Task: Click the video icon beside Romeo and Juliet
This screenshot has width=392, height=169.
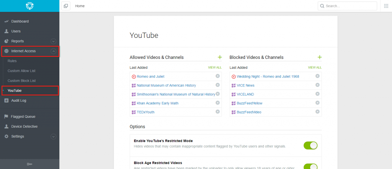Action: click(134, 76)
